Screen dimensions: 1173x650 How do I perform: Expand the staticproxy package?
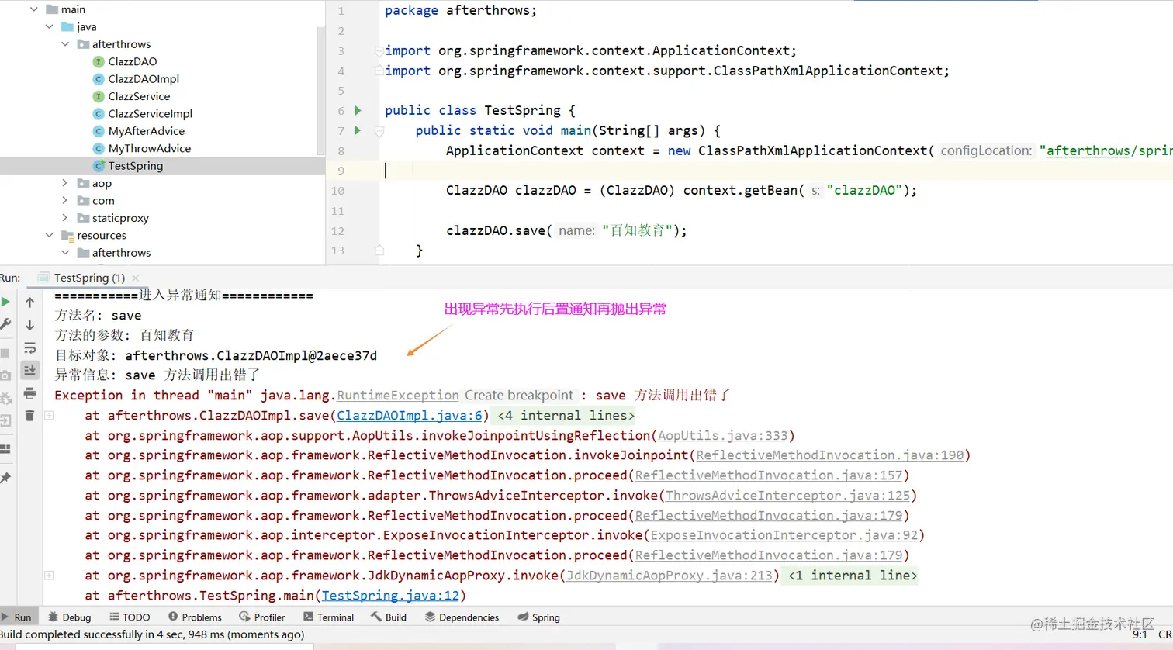click(x=65, y=218)
